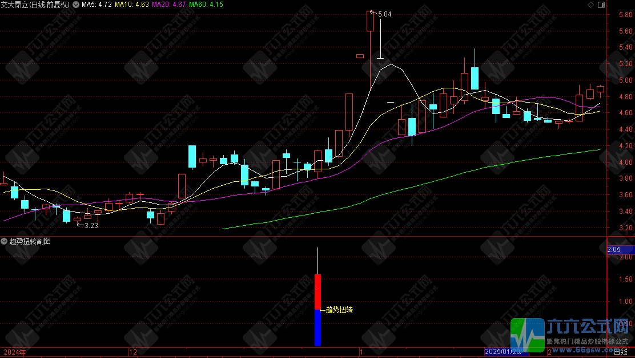Click the tallest red candlestick near 5.84
Image resolution: width=635 pixels, height=358 pixels.
pos(370,21)
